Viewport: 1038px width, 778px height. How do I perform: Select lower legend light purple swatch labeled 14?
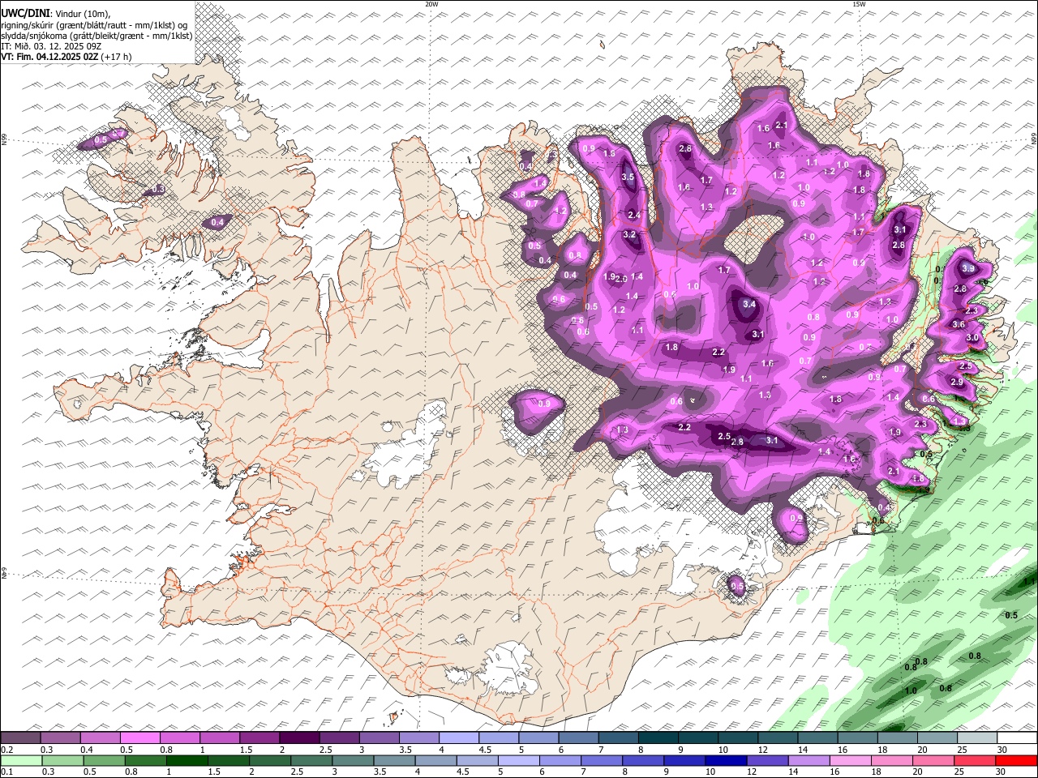[x=808, y=760]
